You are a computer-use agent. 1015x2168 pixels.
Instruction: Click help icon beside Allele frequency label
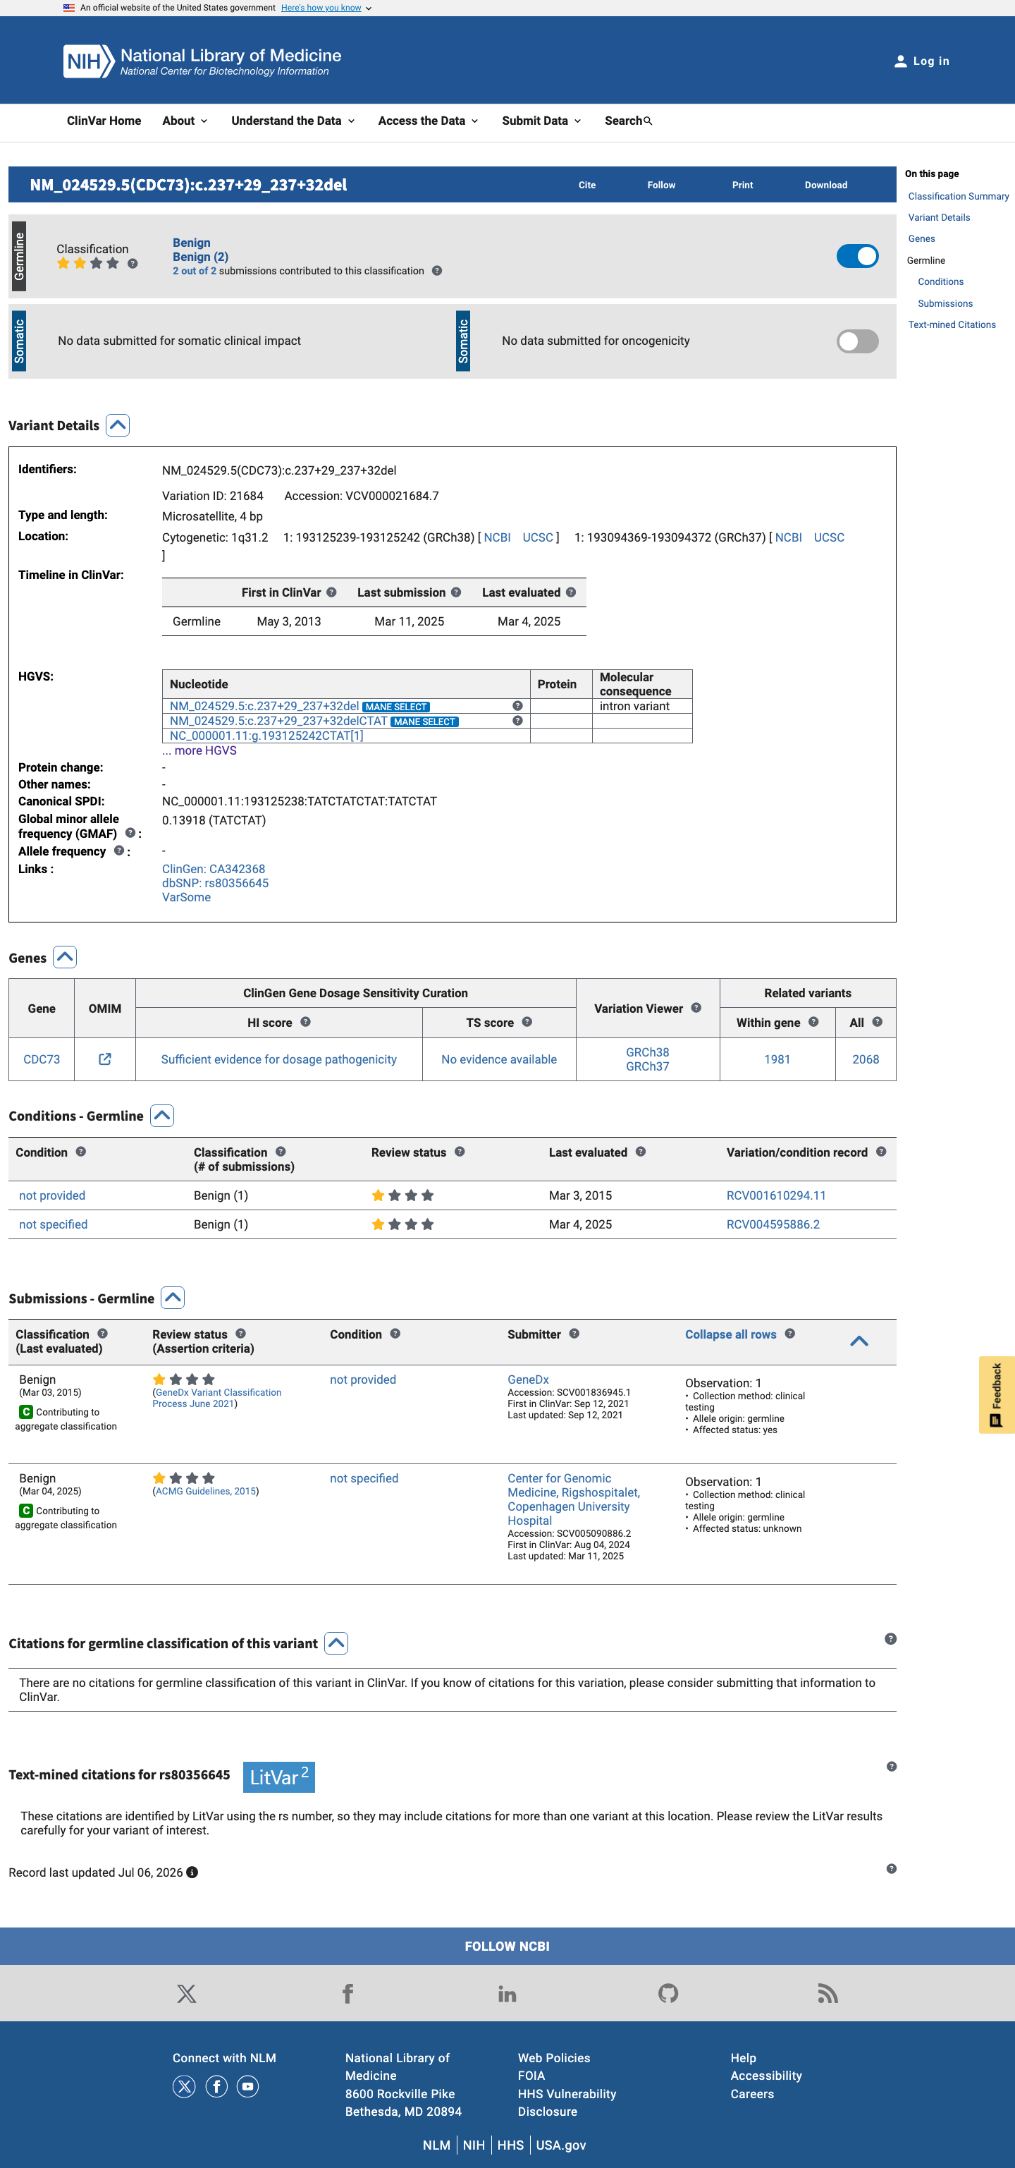118,851
